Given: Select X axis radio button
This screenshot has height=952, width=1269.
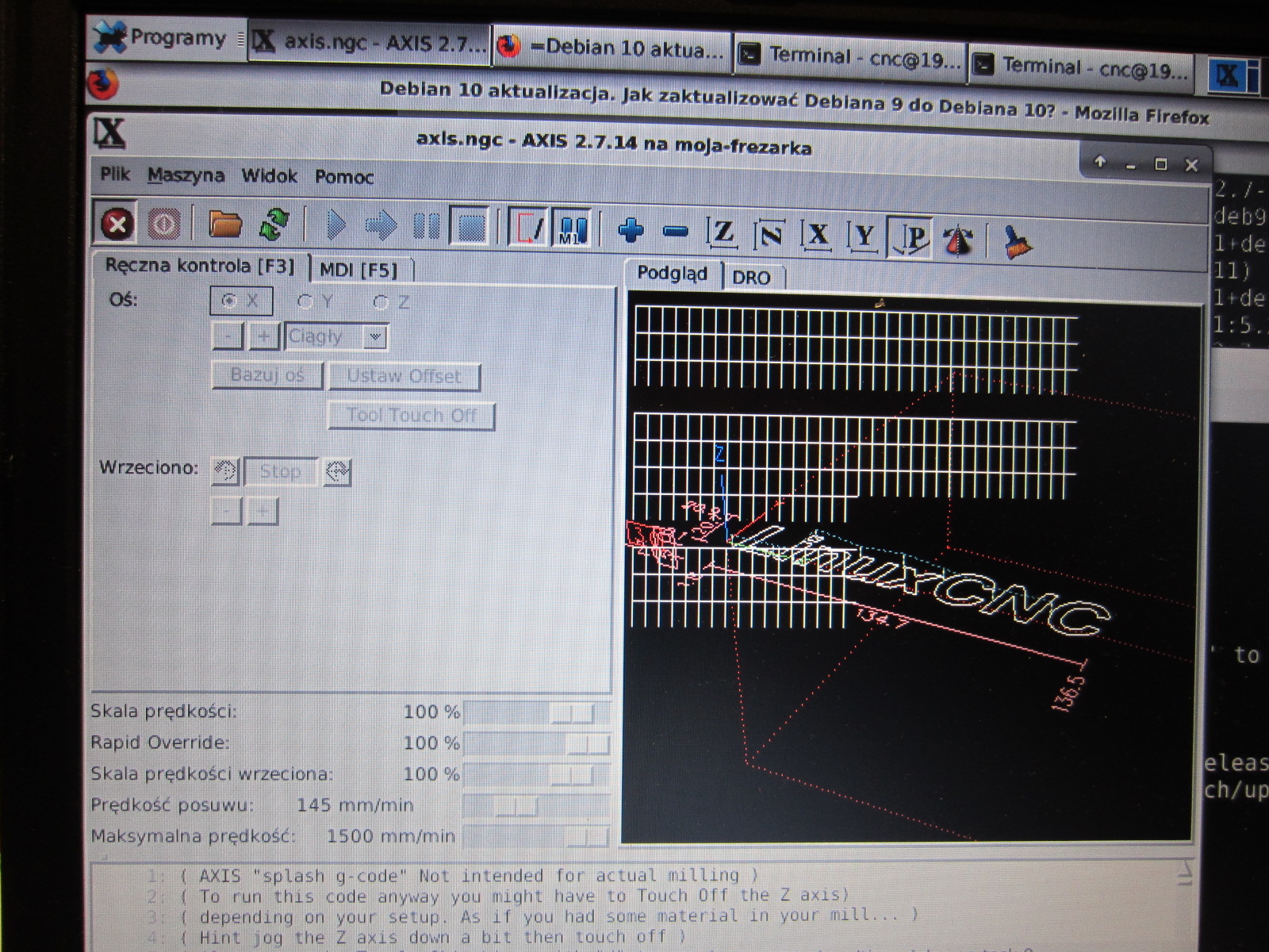Looking at the screenshot, I should [x=240, y=301].
